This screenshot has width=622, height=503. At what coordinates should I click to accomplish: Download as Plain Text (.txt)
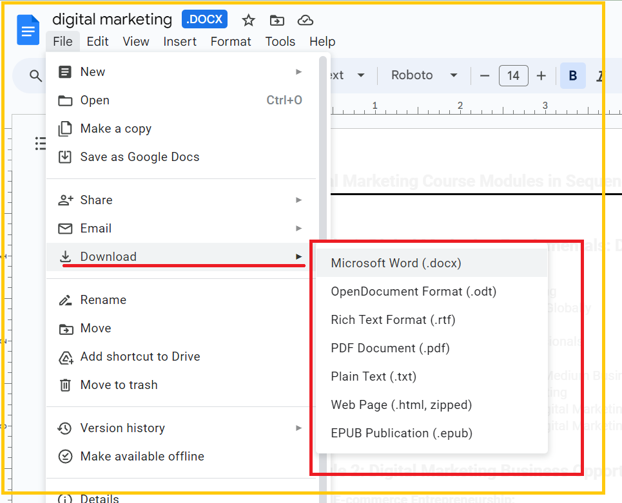432,377
